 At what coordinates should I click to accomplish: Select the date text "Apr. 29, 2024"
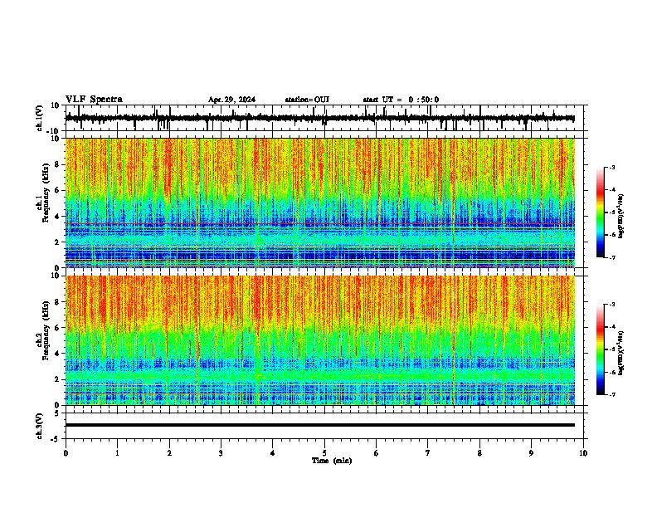point(231,100)
